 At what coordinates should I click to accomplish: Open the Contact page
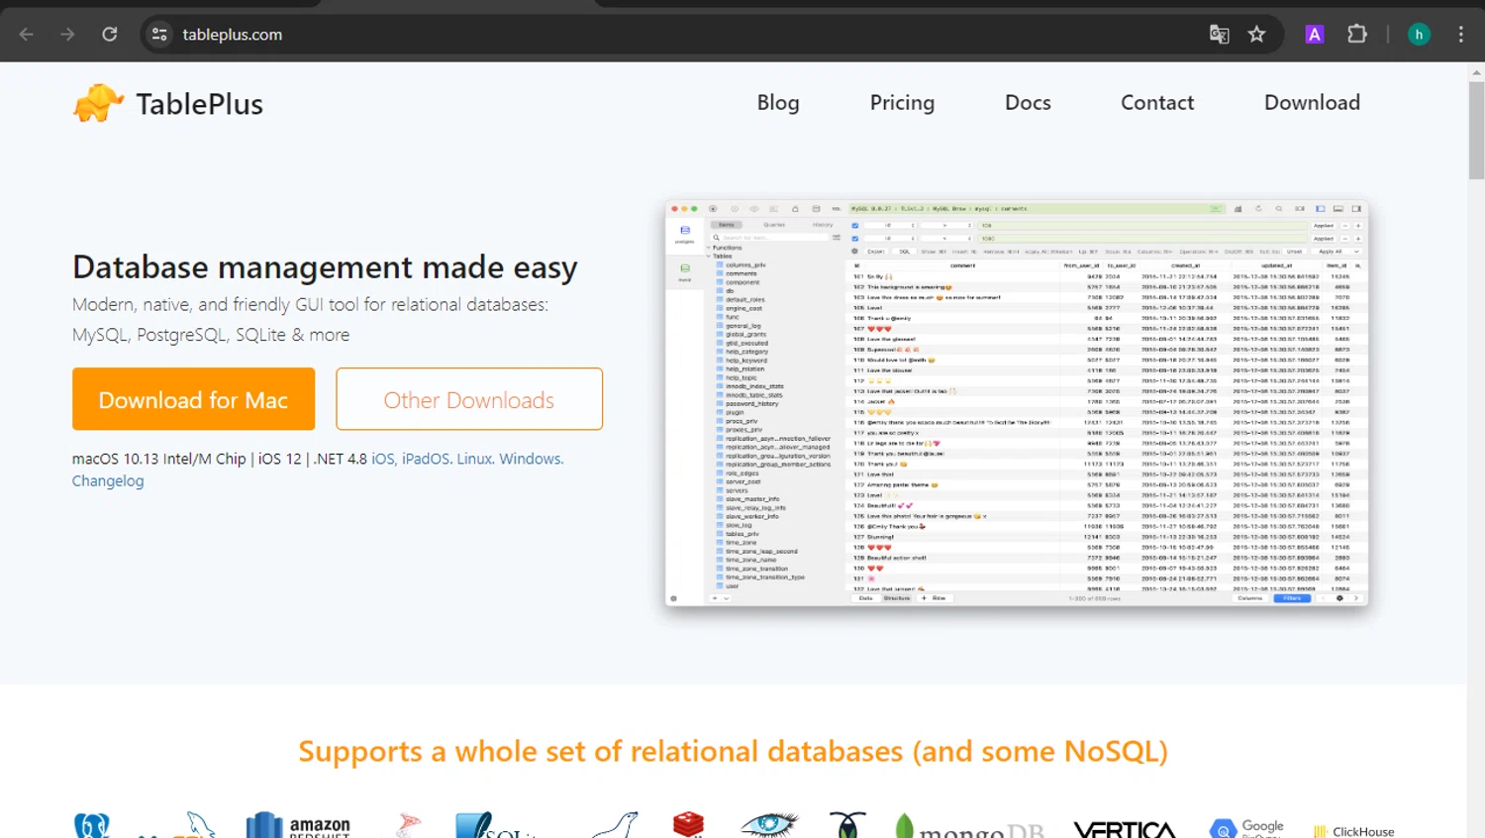(x=1157, y=102)
